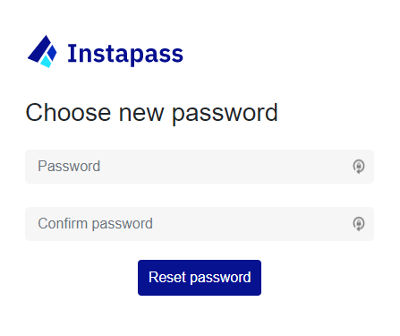Click the word "password" in the page heading

click(225, 114)
